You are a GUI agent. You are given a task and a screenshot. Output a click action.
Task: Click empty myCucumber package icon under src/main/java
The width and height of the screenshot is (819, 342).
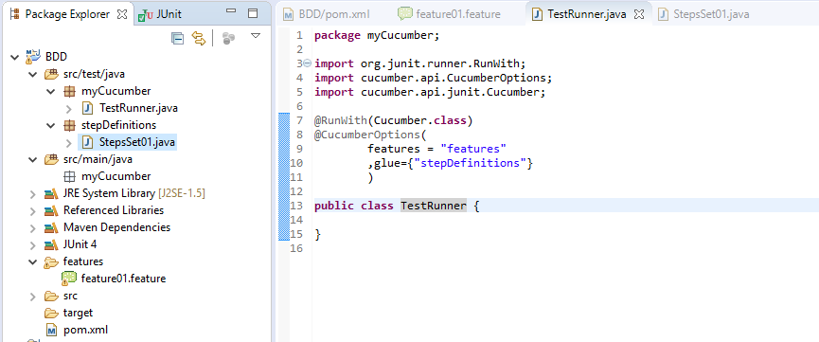pos(68,176)
